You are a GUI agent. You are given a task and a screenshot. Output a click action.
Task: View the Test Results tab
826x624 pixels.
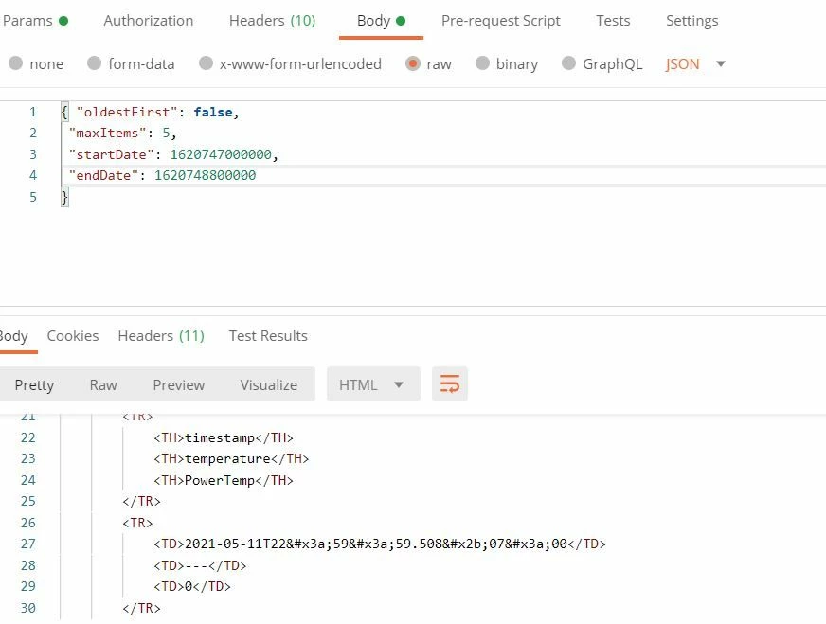pos(268,336)
